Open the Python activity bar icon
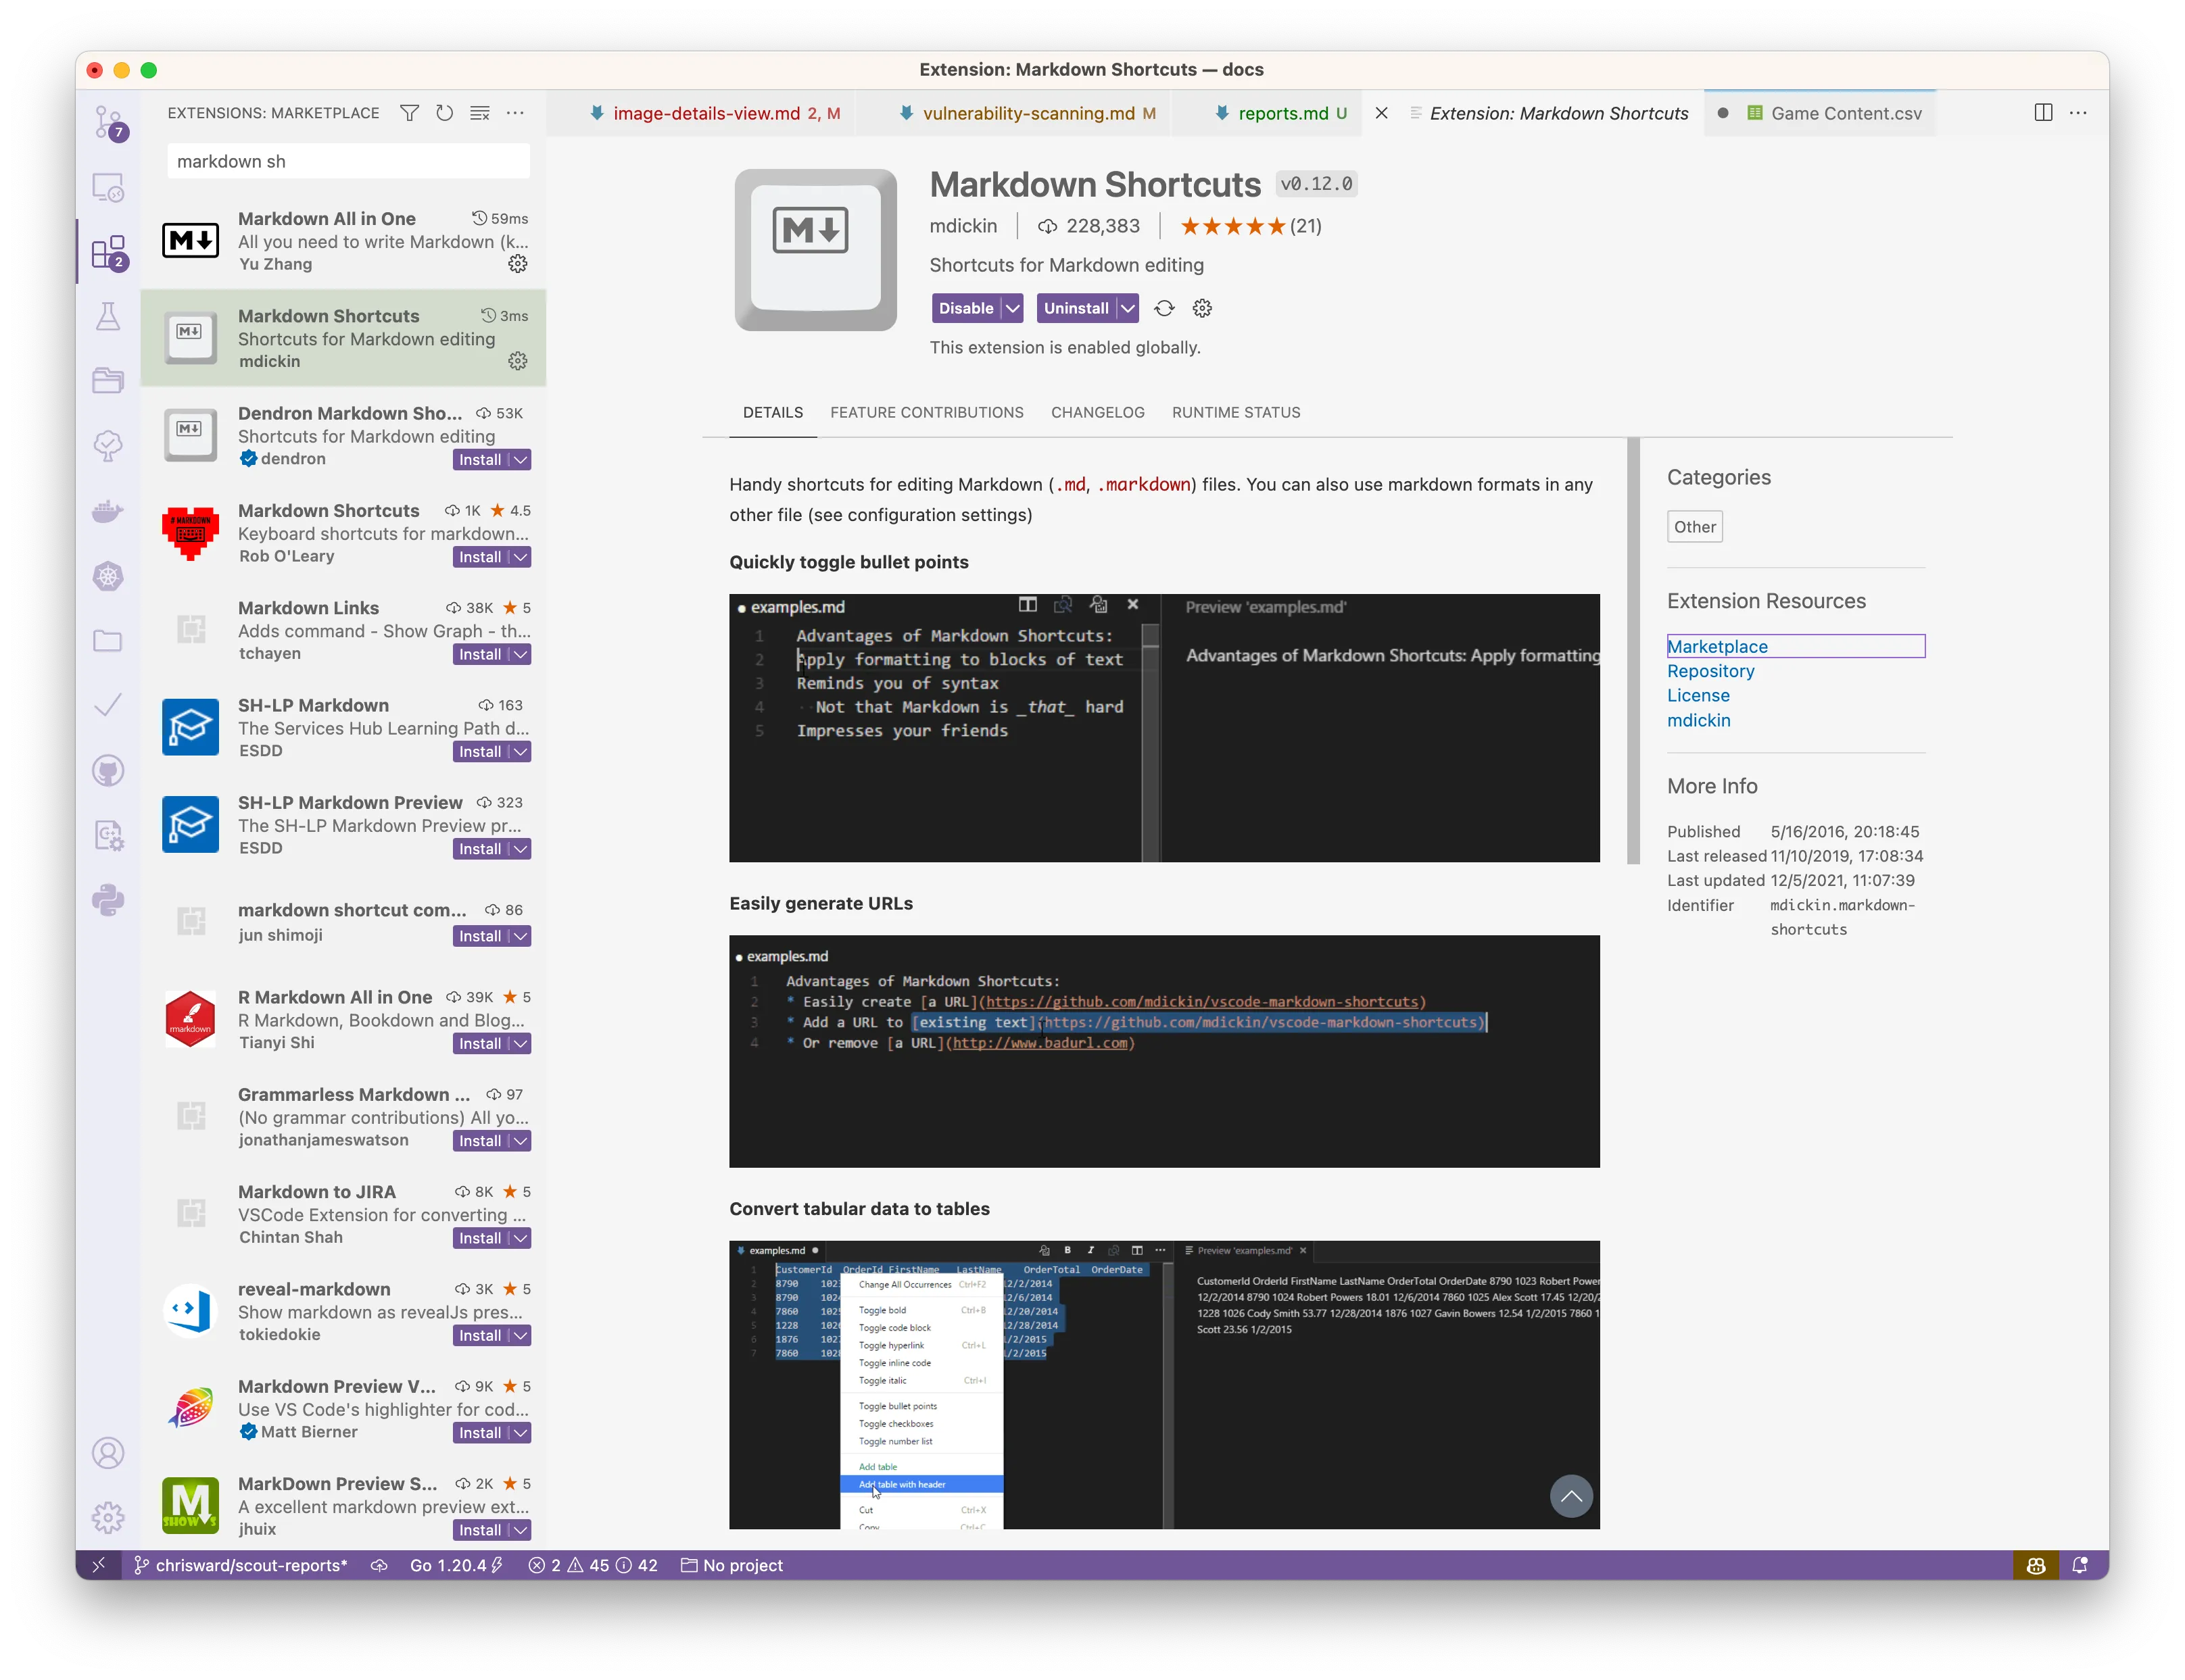The width and height of the screenshot is (2185, 1680). click(108, 900)
